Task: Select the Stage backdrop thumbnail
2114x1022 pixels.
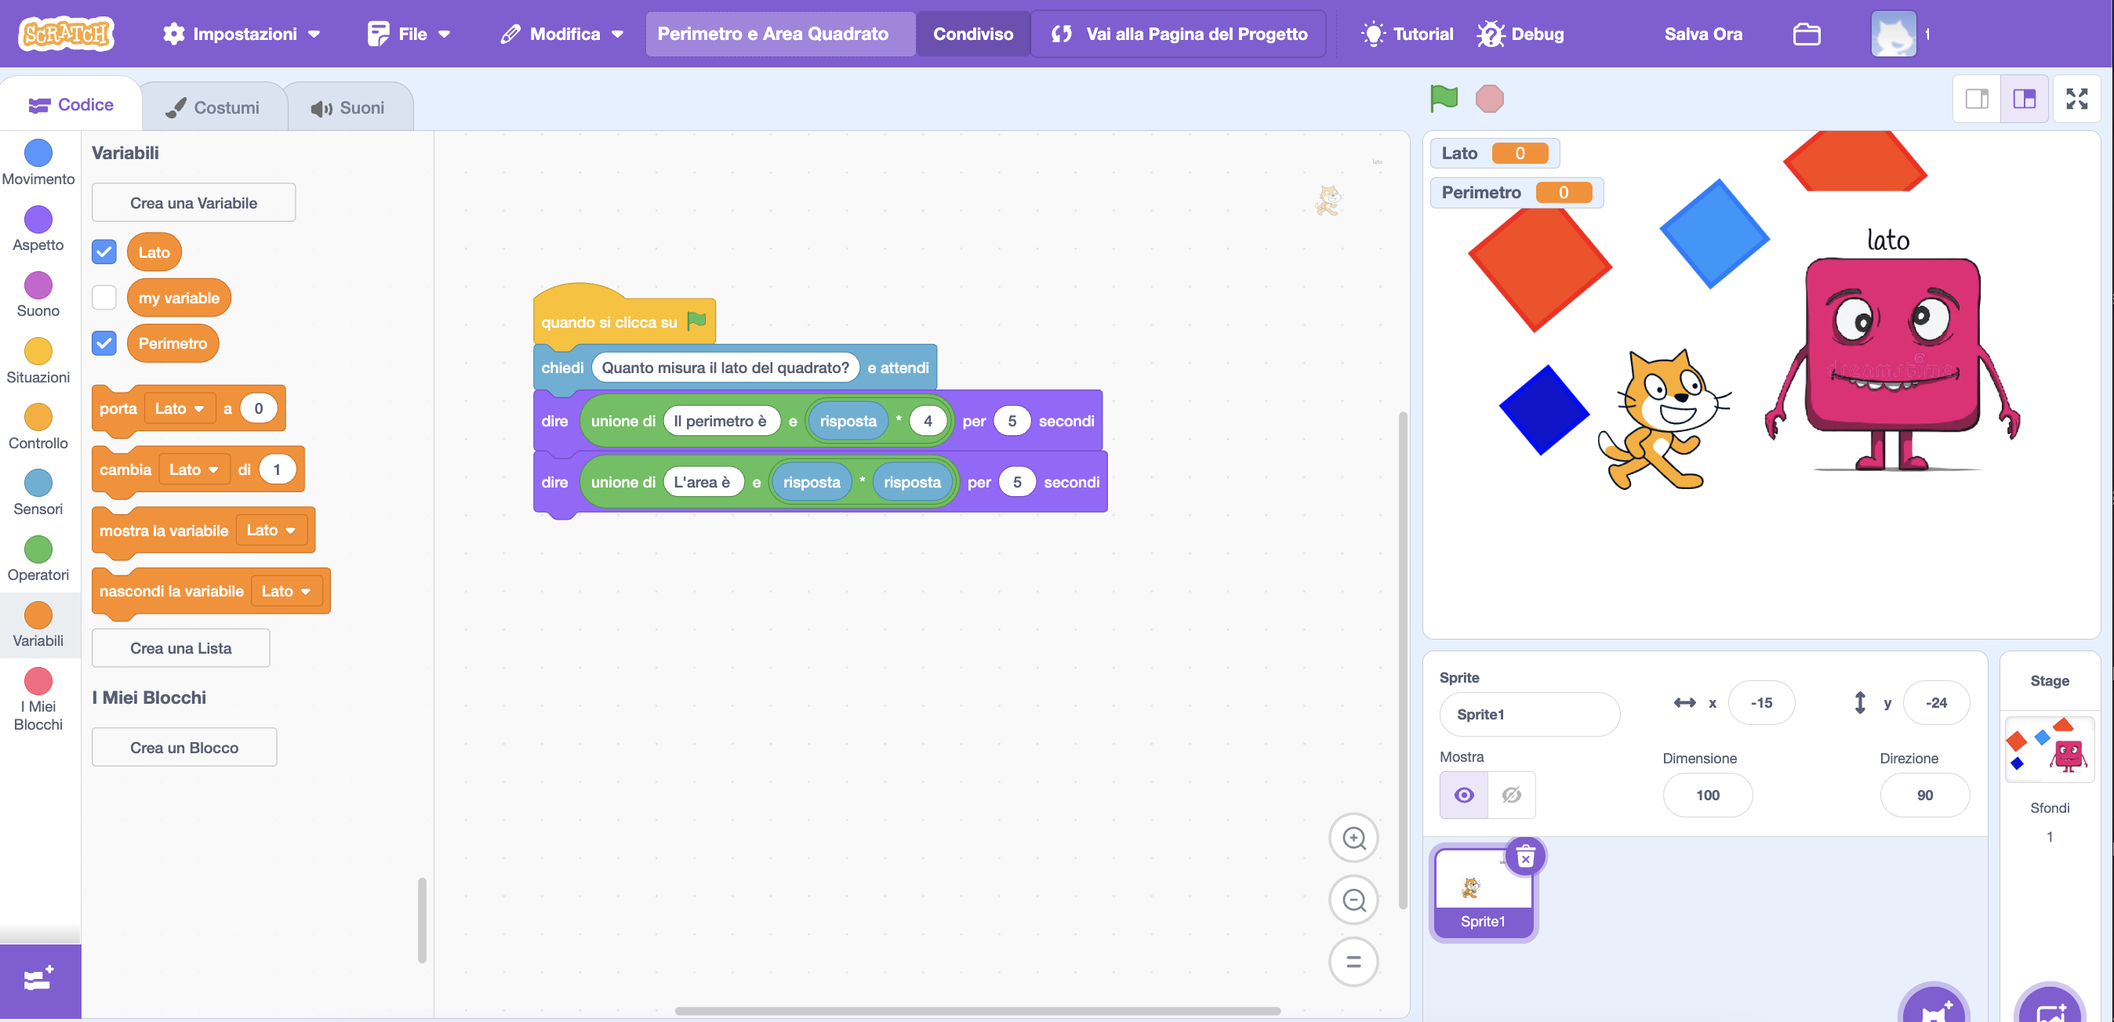Action: (2049, 748)
